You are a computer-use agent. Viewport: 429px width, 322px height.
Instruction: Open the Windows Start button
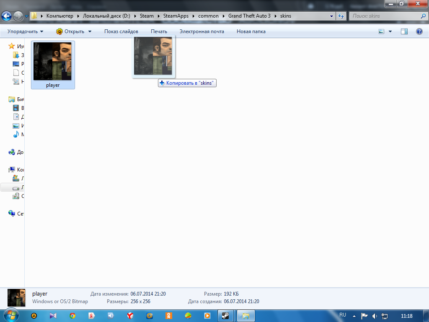pos(11,315)
